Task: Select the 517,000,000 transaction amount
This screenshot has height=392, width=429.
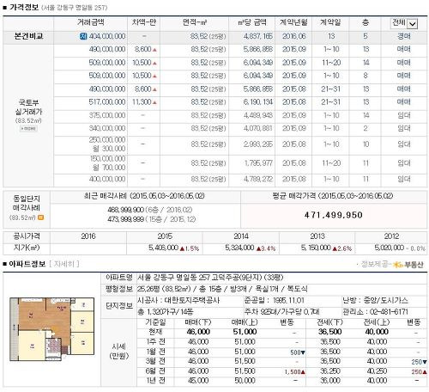Action: (107, 102)
